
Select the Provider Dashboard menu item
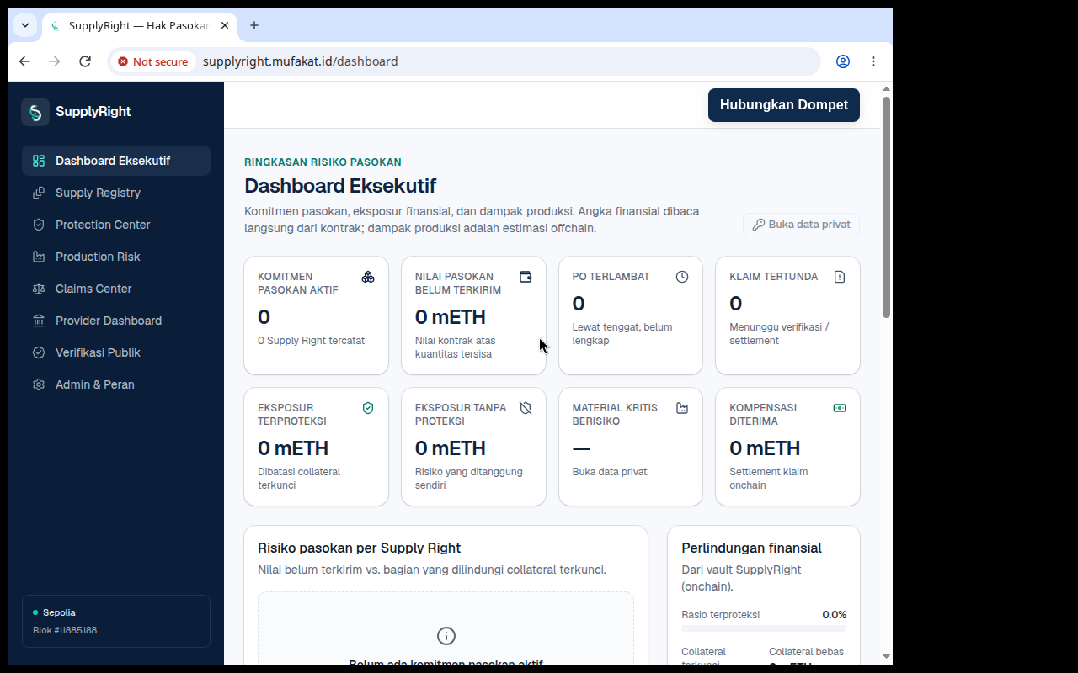pos(116,321)
